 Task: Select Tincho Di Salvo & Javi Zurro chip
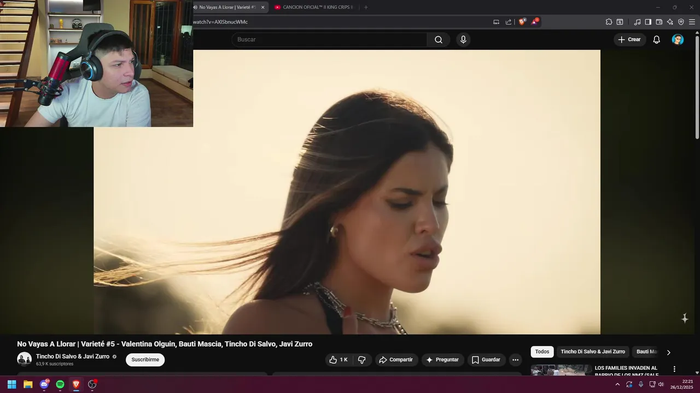(593, 352)
